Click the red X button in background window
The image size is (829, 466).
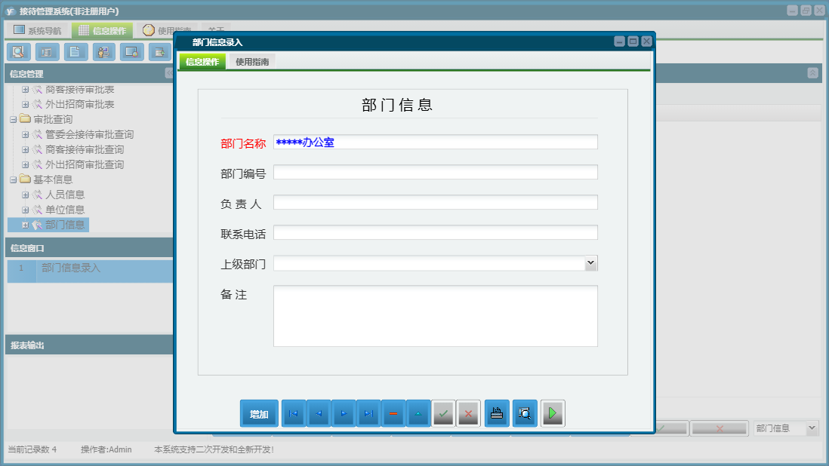(x=719, y=428)
